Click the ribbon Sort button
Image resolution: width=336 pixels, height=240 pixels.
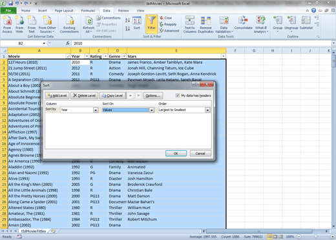[137, 23]
